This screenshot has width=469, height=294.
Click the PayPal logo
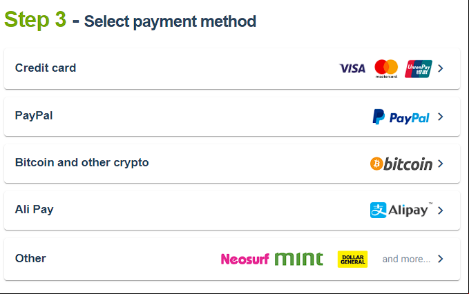pyautogui.click(x=401, y=117)
